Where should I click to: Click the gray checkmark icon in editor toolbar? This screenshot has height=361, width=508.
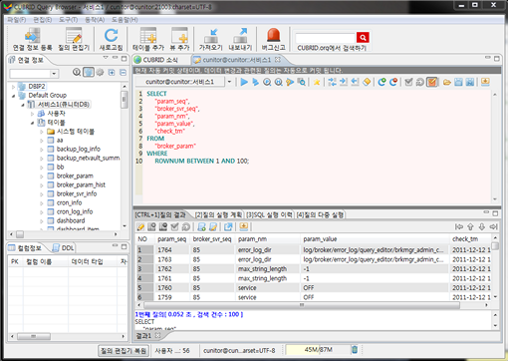(x=408, y=82)
